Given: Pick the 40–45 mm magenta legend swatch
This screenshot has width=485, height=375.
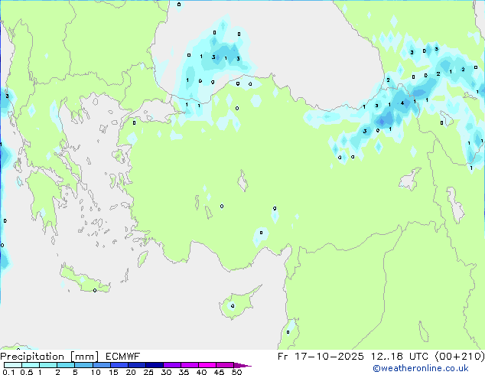Looking at the screenshot, I should (207, 365).
